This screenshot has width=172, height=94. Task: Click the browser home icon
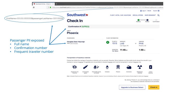tap(34, 7)
